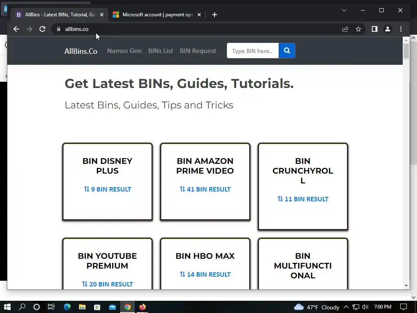Click the Chrome taskbar icon

pyautogui.click(x=127, y=307)
